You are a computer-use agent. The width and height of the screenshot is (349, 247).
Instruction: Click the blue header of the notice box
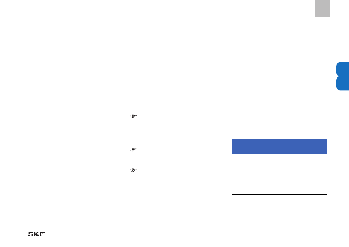[x=280, y=147]
